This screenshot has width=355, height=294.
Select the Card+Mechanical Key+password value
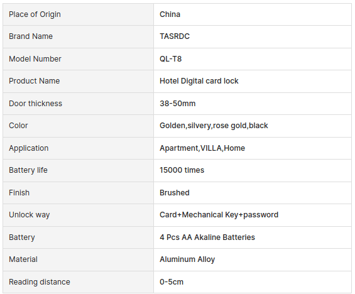pos(219,215)
